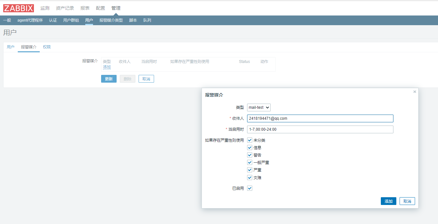Viewport: 438px width, 224px height.
Task: Uncheck the 信息 severity checkbox
Action: 250,148
